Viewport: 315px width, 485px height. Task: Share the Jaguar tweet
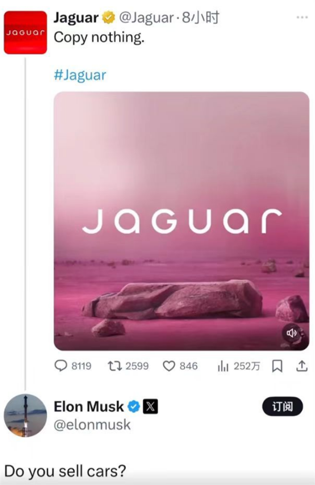pos(302,366)
